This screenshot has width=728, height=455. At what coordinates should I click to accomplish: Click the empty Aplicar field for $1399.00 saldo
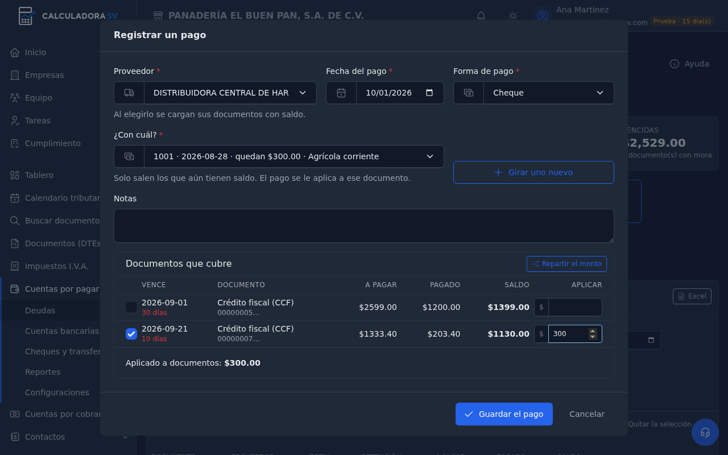(575, 307)
